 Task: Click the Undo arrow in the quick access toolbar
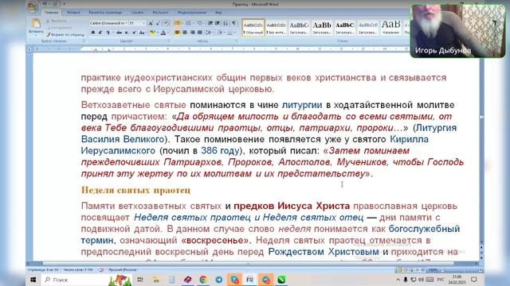click(x=45, y=4)
